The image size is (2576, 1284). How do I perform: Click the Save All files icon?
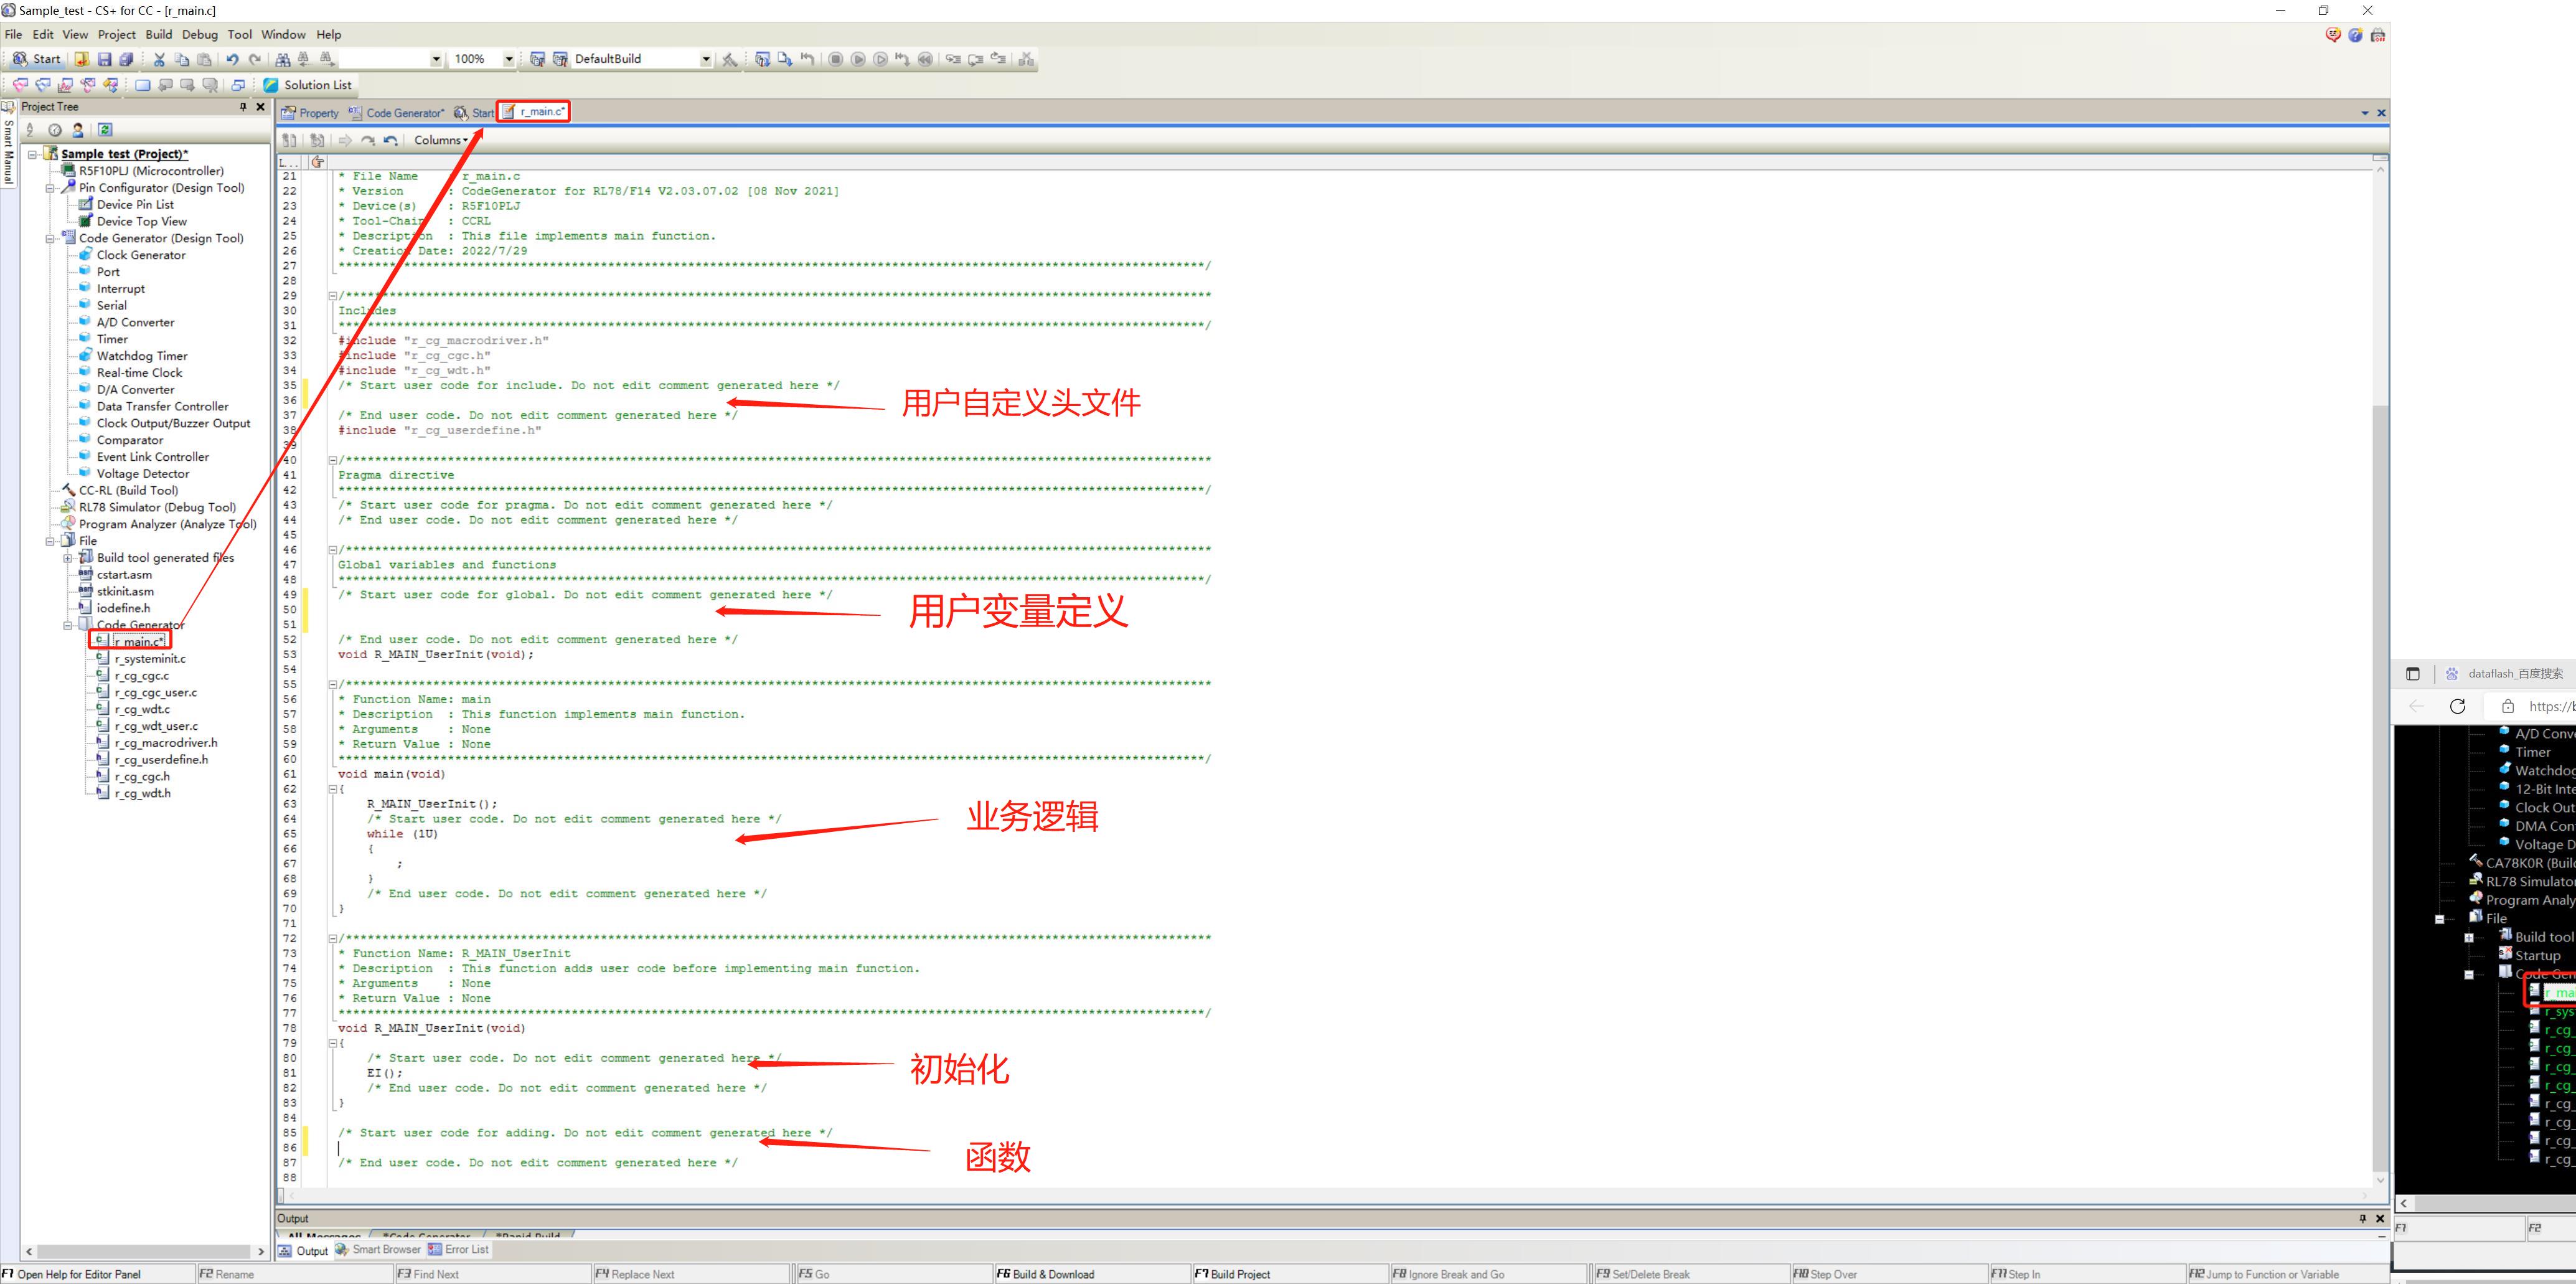126,59
